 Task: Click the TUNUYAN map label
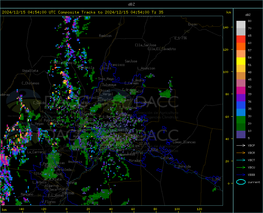point(68,193)
